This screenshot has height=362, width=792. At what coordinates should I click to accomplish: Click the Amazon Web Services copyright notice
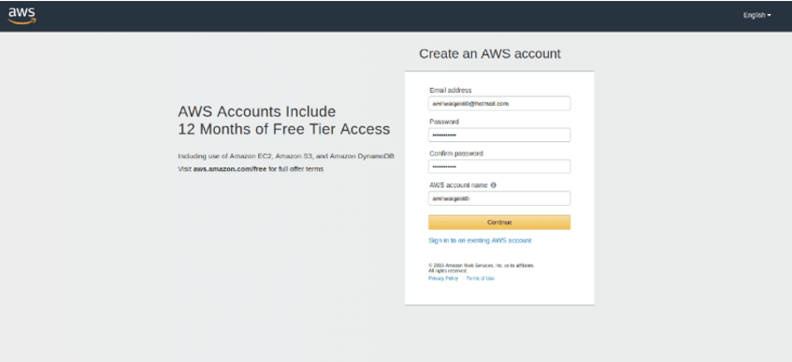[481, 268]
